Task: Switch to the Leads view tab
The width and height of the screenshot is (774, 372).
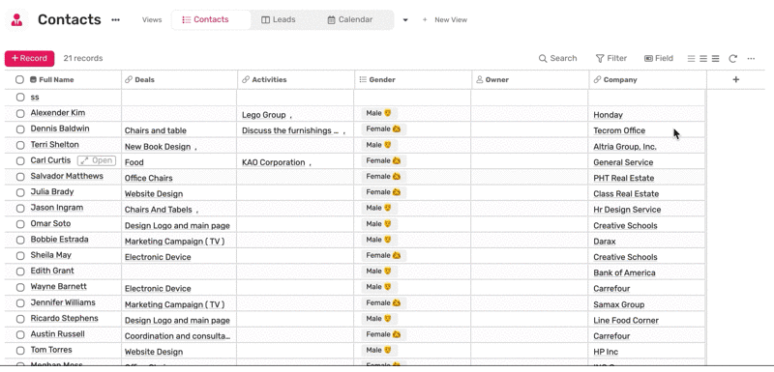Action: coord(279,19)
